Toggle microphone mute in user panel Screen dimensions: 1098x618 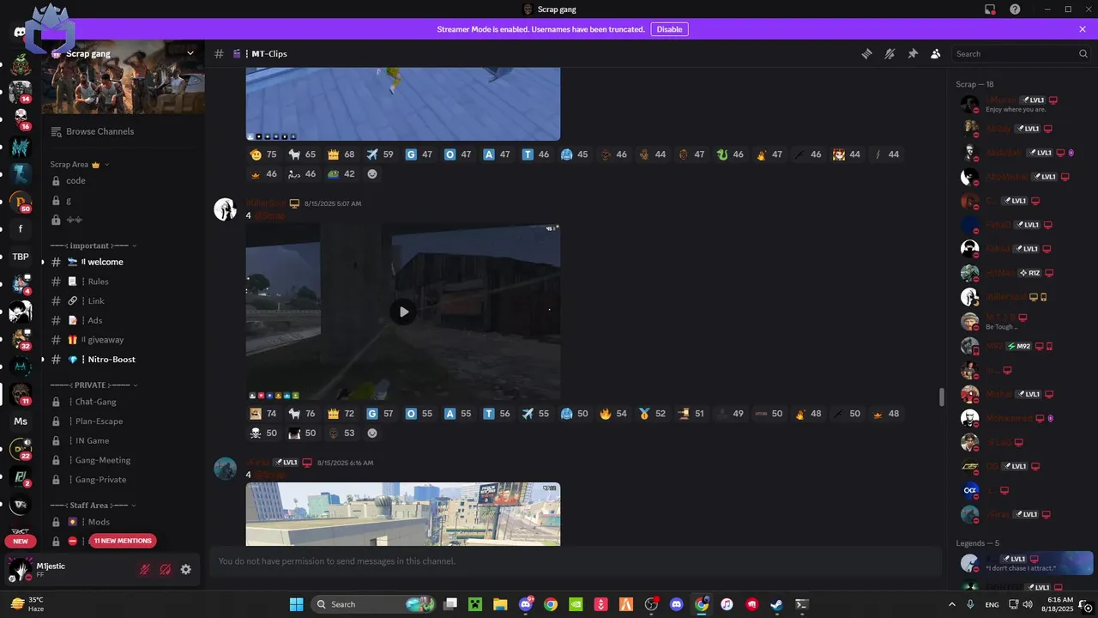pos(145,569)
